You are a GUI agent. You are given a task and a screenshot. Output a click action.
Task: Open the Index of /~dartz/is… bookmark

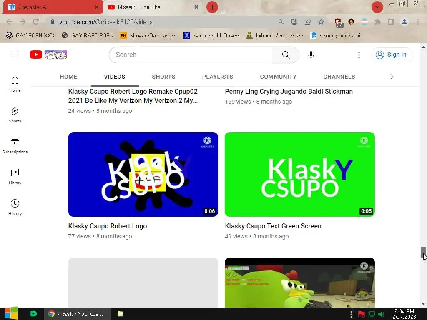click(274, 35)
